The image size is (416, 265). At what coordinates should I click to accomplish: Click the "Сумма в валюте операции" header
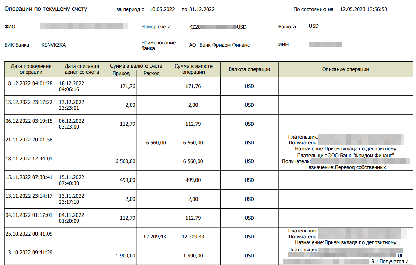[x=193, y=69]
